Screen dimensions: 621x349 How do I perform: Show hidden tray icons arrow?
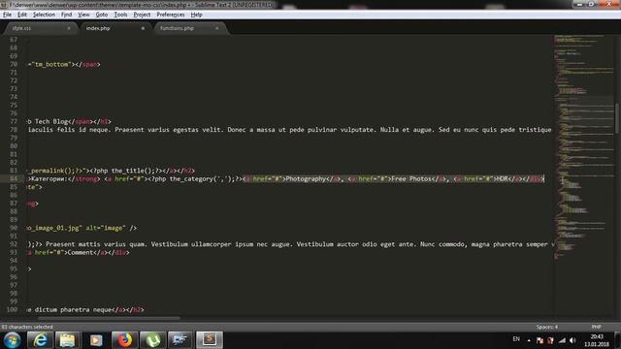pos(529,340)
